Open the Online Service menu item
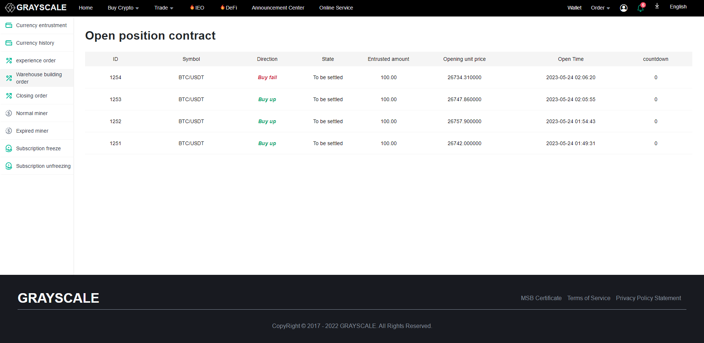The width and height of the screenshot is (704, 343). (336, 8)
